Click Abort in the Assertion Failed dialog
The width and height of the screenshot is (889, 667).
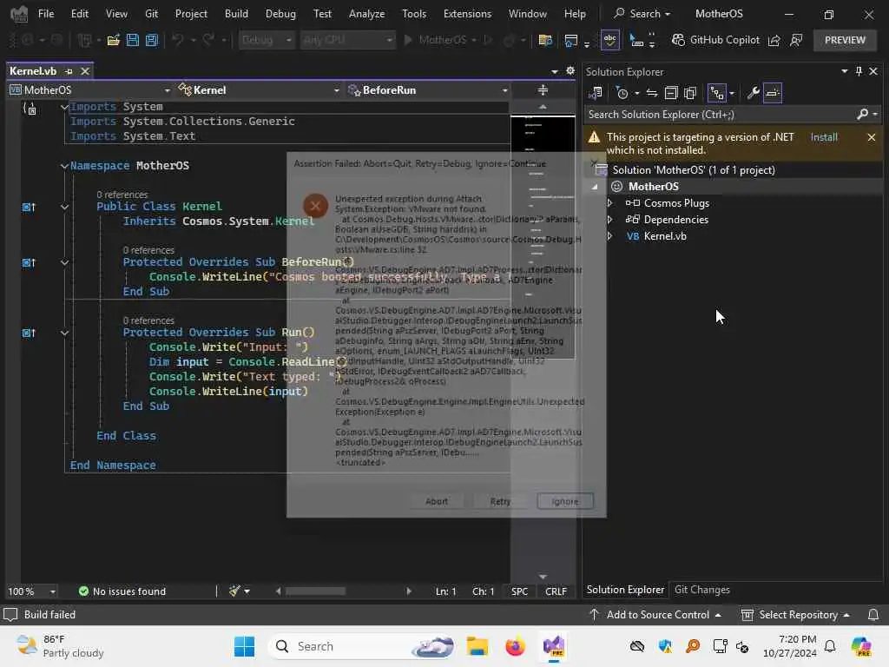pyautogui.click(x=437, y=501)
